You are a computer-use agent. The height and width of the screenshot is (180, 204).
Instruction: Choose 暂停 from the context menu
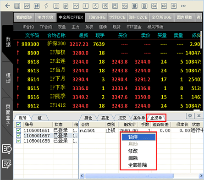[138, 137]
